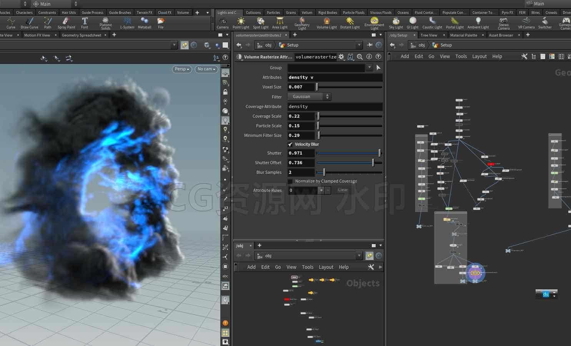571x346 pixels.
Task: Select the Point Light shelf tool
Action: coord(241,23)
